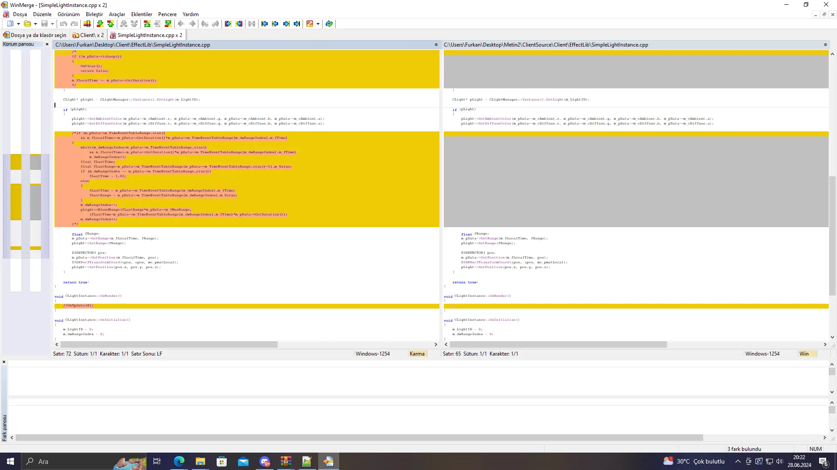Close the Konum panosu pane
Screen dimensions: 837x470
47,44
